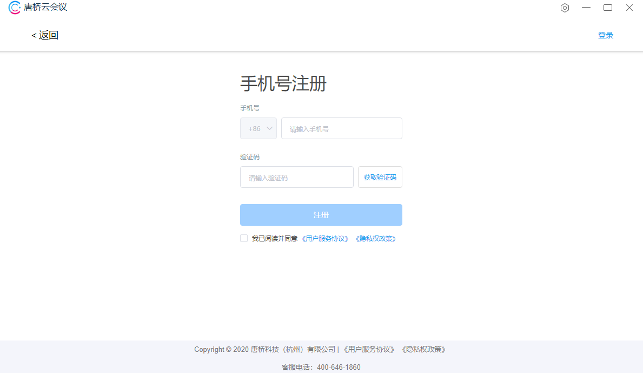The image size is (643, 373).
Task: Click into the 请输入验证码 field
Action: tap(296, 177)
